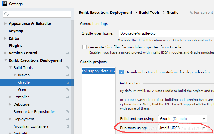Click the search magnifier icon in settings search
Screen dimensions: 214x134
6,14
